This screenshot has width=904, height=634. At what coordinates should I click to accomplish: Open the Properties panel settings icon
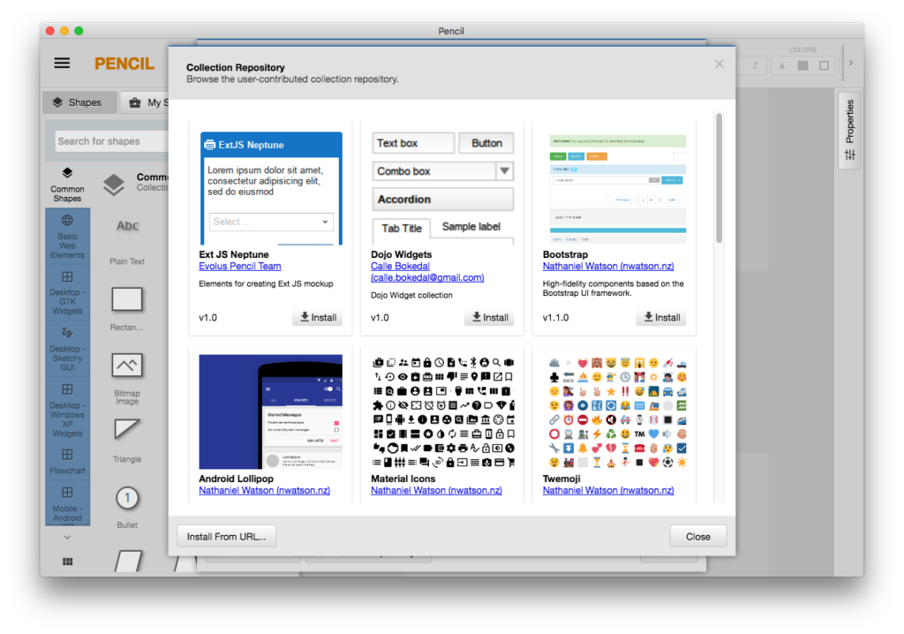[850, 155]
